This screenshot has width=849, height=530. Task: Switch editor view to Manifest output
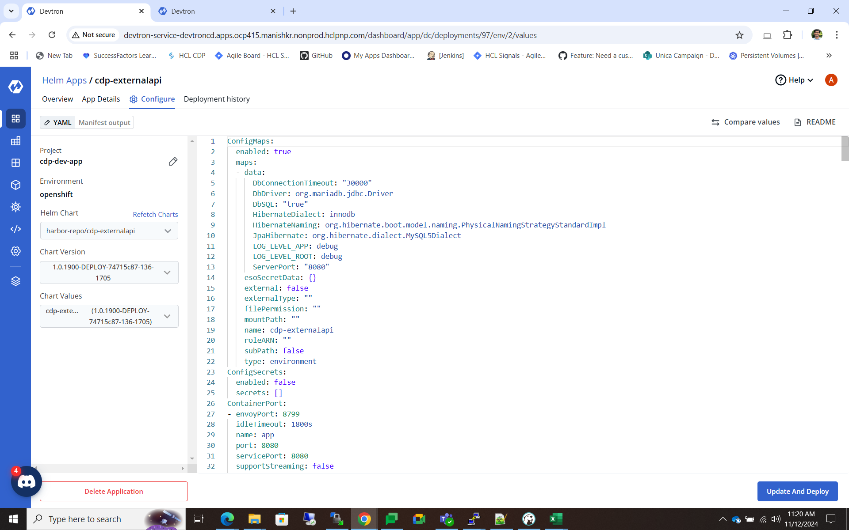104,122
